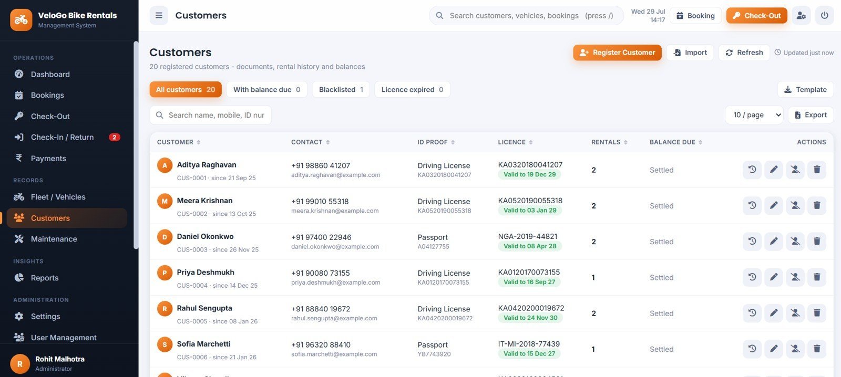Click the sidebar vertical scrollbar

tap(136, 145)
